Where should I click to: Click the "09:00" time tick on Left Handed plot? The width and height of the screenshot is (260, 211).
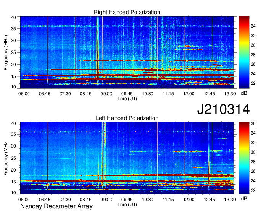tap(106, 200)
